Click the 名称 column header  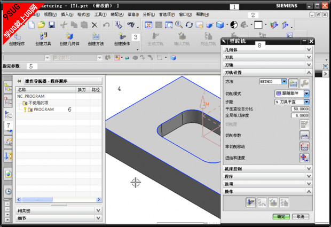point(46,90)
